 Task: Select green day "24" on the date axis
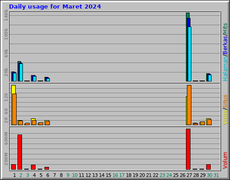[169, 175]
